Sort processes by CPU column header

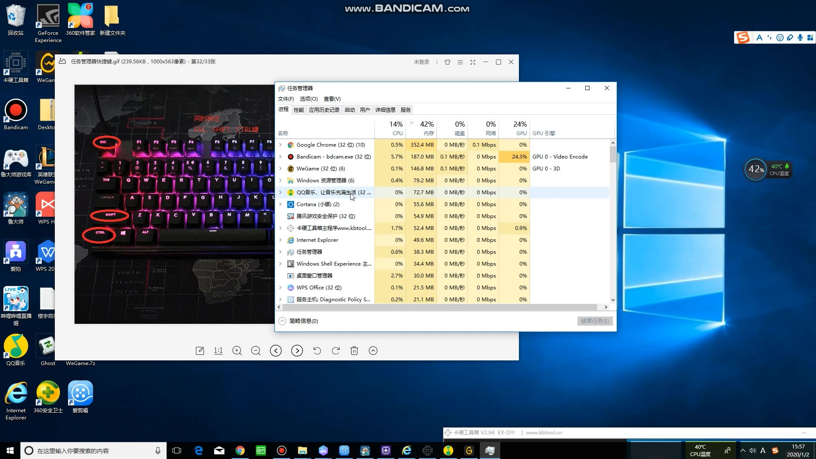pyautogui.click(x=390, y=128)
